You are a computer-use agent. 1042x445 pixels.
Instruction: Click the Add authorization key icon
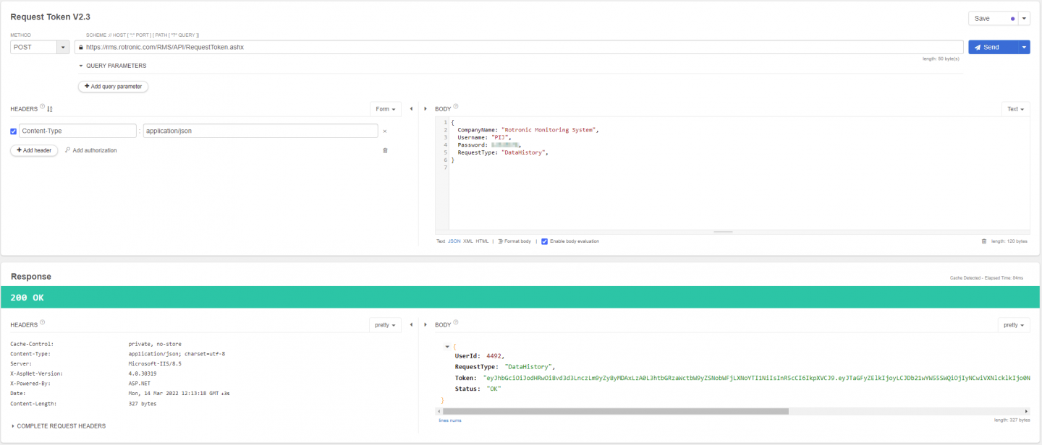pyautogui.click(x=68, y=150)
